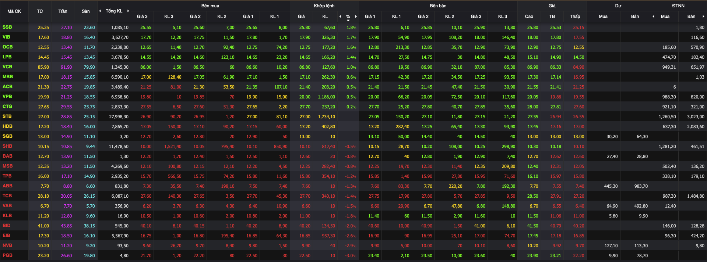Click SHB total volume 11,478,50
Screen dimensions: 707x262
coord(119,147)
